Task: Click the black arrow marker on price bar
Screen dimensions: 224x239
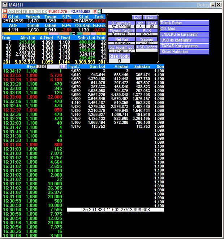Action: 74,34
